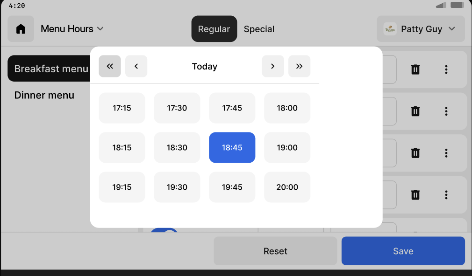Jump back with the double-left chevron

point(110,66)
